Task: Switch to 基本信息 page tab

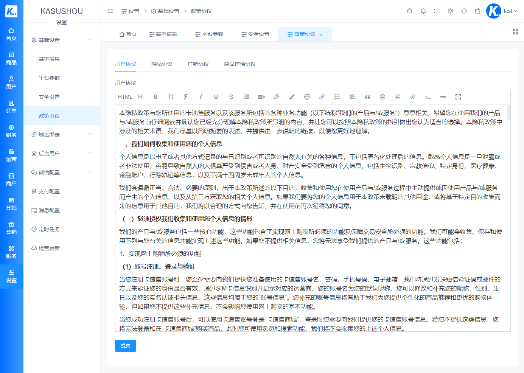Action: [163, 34]
